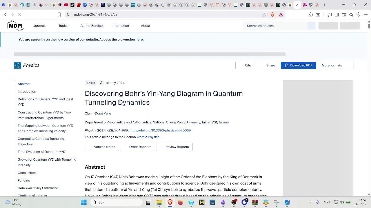Go back to previous page
The image size is (371, 208).
pyautogui.click(x=6, y=14)
